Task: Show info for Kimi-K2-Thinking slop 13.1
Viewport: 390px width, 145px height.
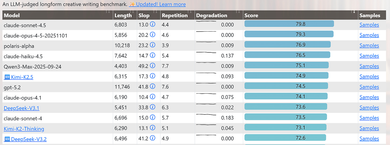Action: click(153, 128)
